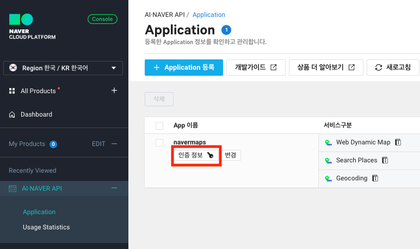Click the Application description subtitle text
The width and height of the screenshot is (420, 249).
206,42
